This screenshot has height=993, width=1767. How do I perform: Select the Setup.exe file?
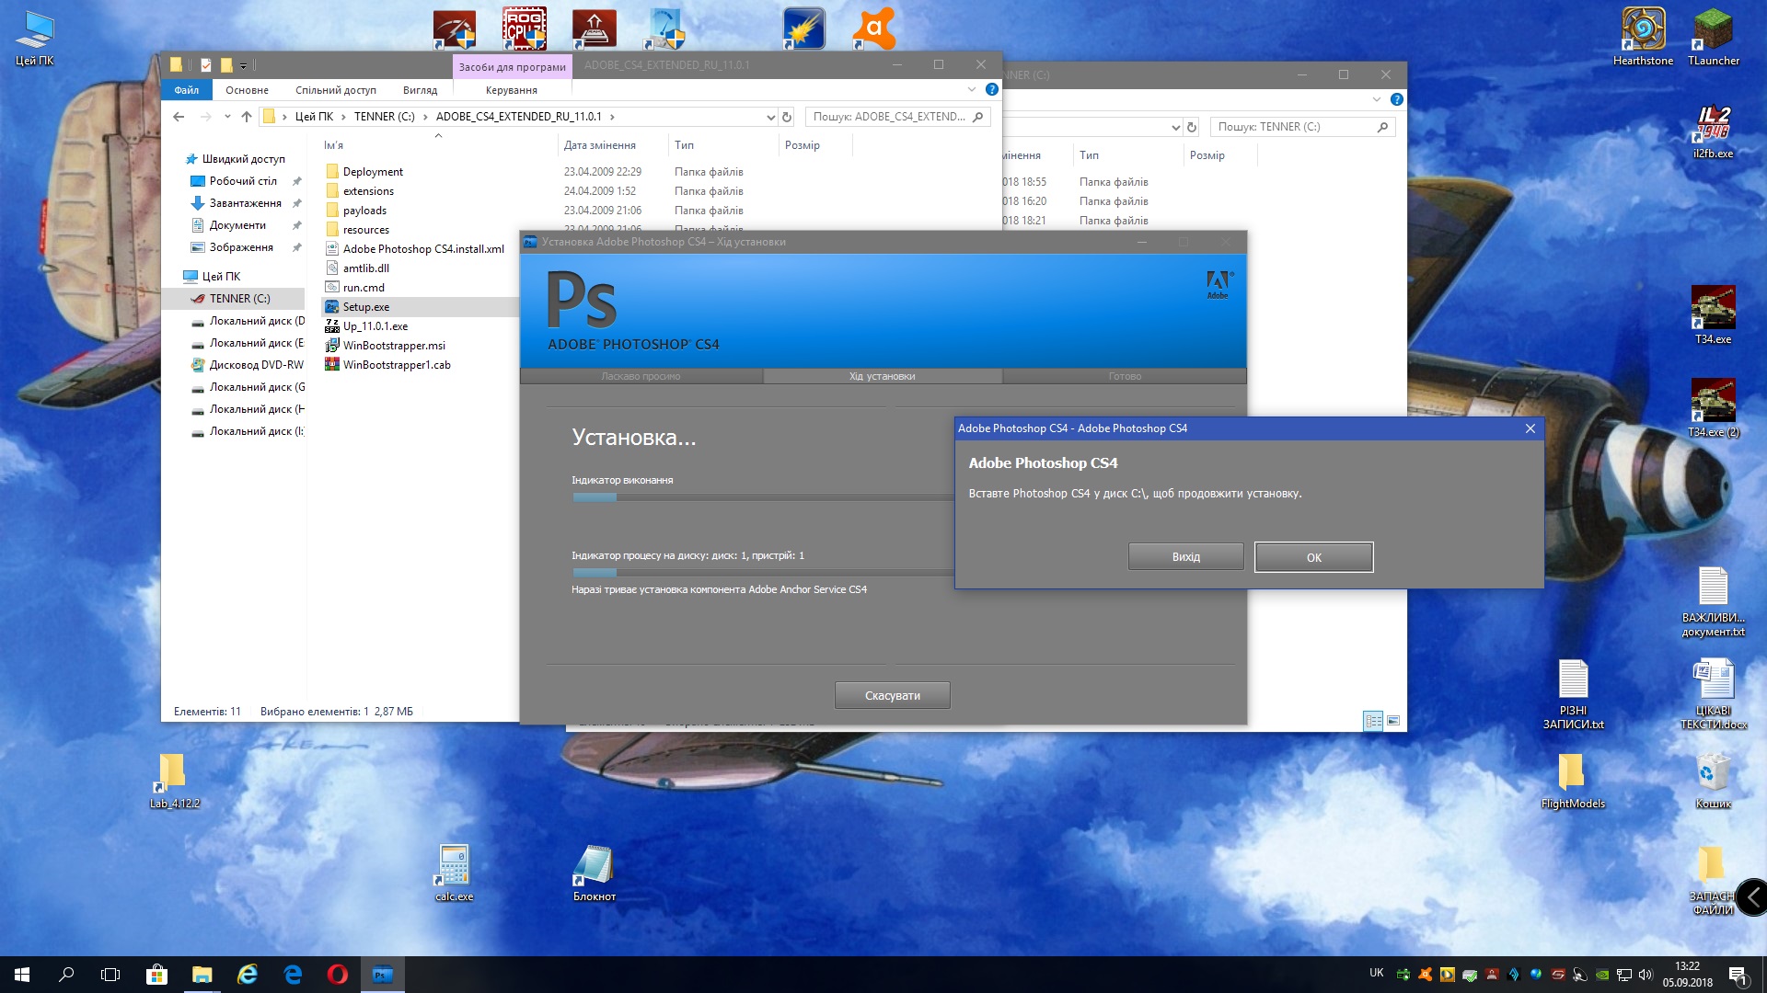[x=366, y=307]
